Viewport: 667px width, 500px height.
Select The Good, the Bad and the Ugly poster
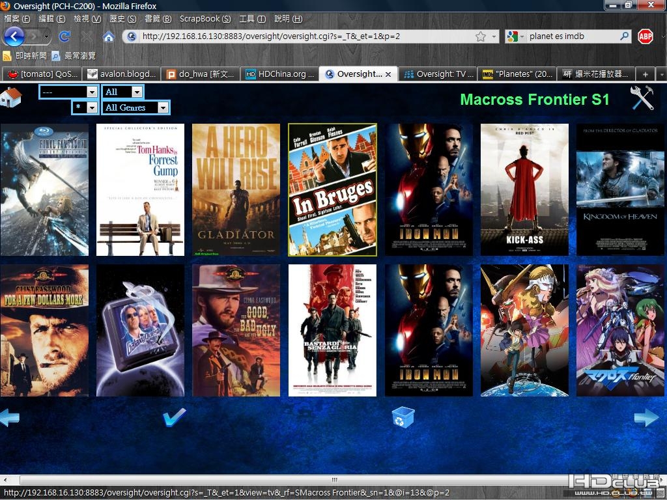click(236, 330)
